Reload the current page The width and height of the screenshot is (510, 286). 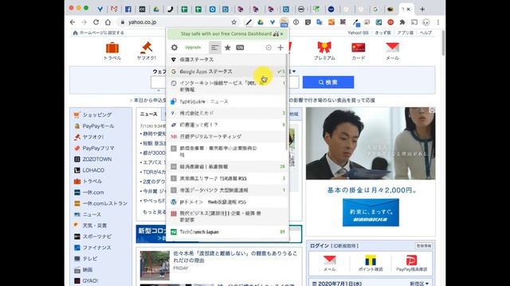tap(96, 22)
